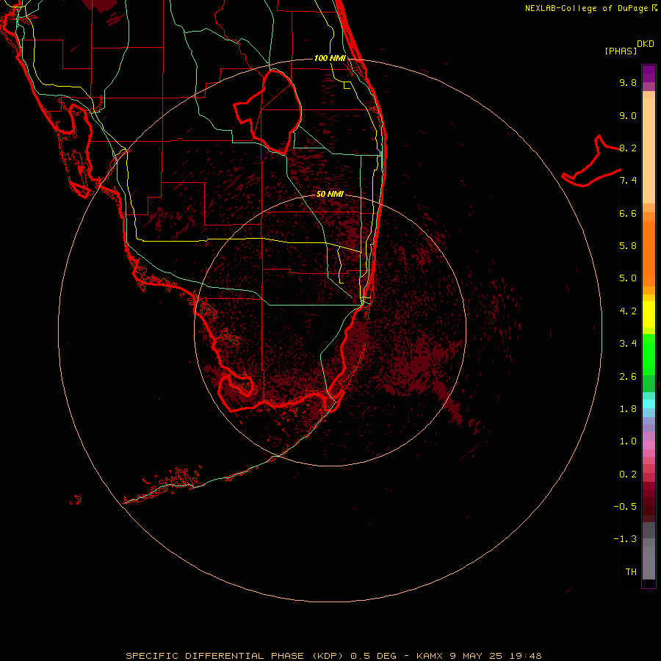The width and height of the screenshot is (661, 661).
Task: Click the "TH" threshold label on legend
Action: tap(631, 572)
